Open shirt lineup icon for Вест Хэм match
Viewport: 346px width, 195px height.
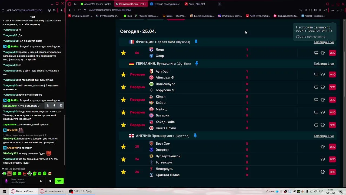[322, 147]
